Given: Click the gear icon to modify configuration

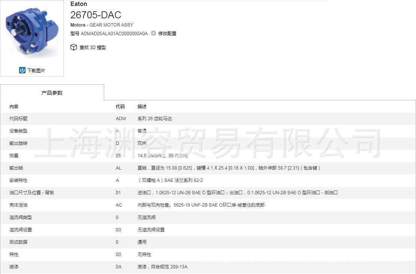Looking at the screenshot, I should click(x=153, y=33).
